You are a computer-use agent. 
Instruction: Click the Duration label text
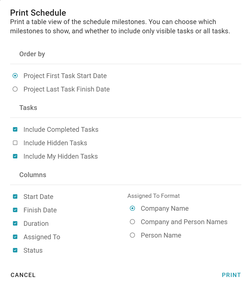tap(36, 224)
